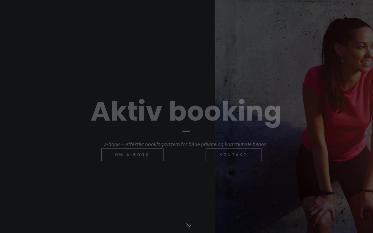Click the word 'private' in the subtitle
This screenshot has height=233, width=373.
[209, 144]
